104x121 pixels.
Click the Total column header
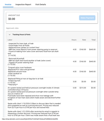coord(93,40)
